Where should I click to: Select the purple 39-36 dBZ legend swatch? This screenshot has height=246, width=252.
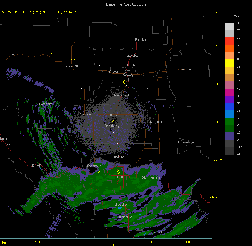(230, 100)
